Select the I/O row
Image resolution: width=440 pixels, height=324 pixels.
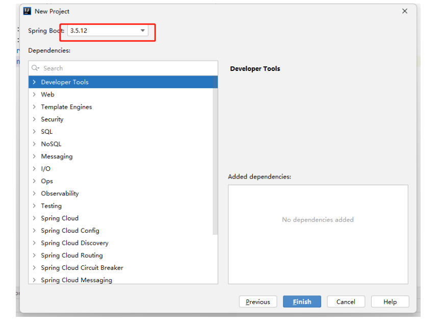[x=121, y=168]
